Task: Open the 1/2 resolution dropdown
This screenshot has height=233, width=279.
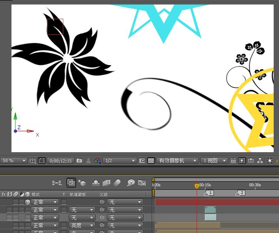Action: (x=120, y=161)
